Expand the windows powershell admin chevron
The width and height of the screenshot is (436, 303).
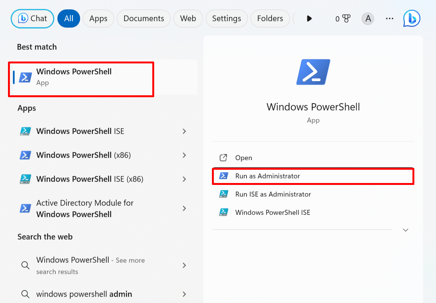184,294
